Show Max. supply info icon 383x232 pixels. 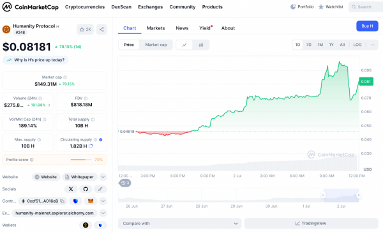tap(39, 139)
